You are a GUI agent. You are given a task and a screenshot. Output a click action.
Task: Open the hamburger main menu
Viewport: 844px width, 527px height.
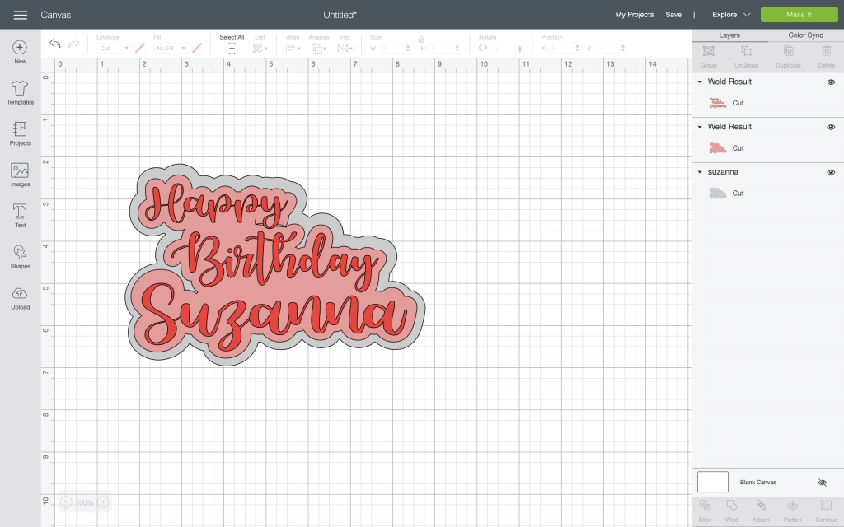[21, 15]
